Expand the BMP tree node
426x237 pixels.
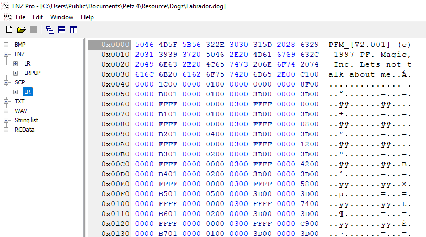coord(6,45)
